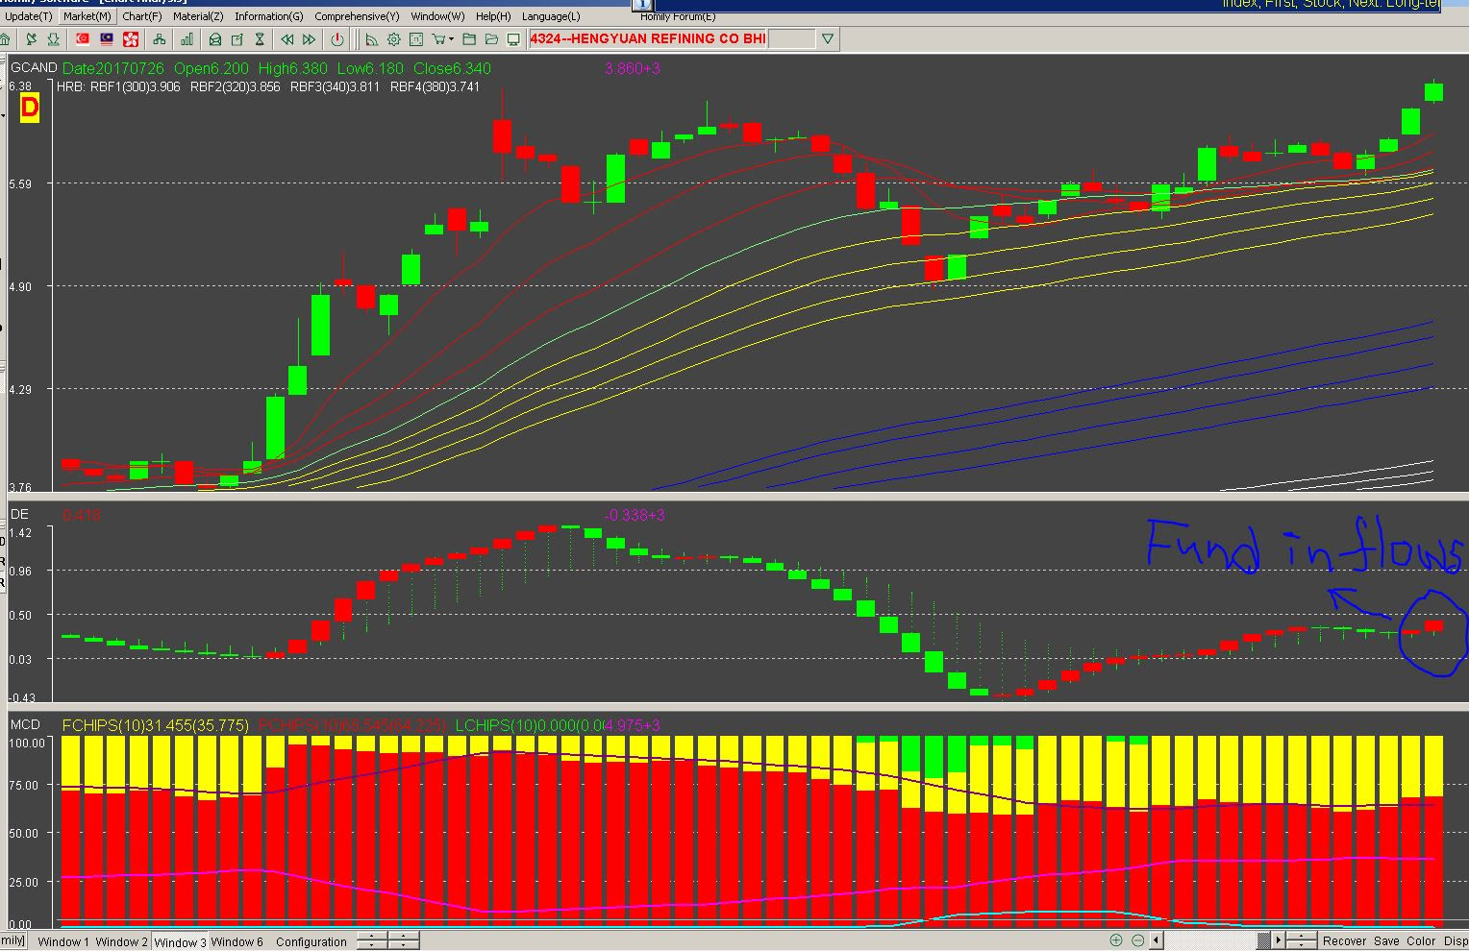Open the Configuration tab
The width and height of the screenshot is (1469, 951).
[x=311, y=941]
